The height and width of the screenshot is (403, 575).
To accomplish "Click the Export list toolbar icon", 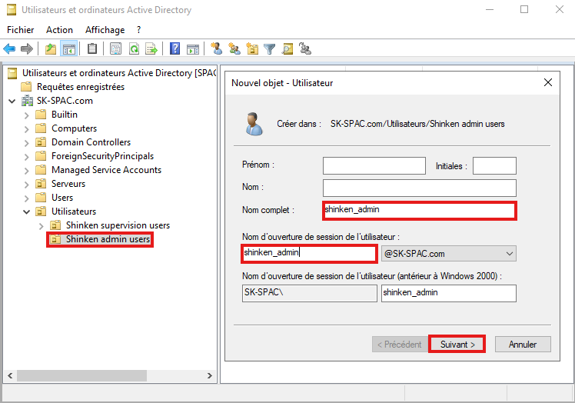I will tap(151, 48).
